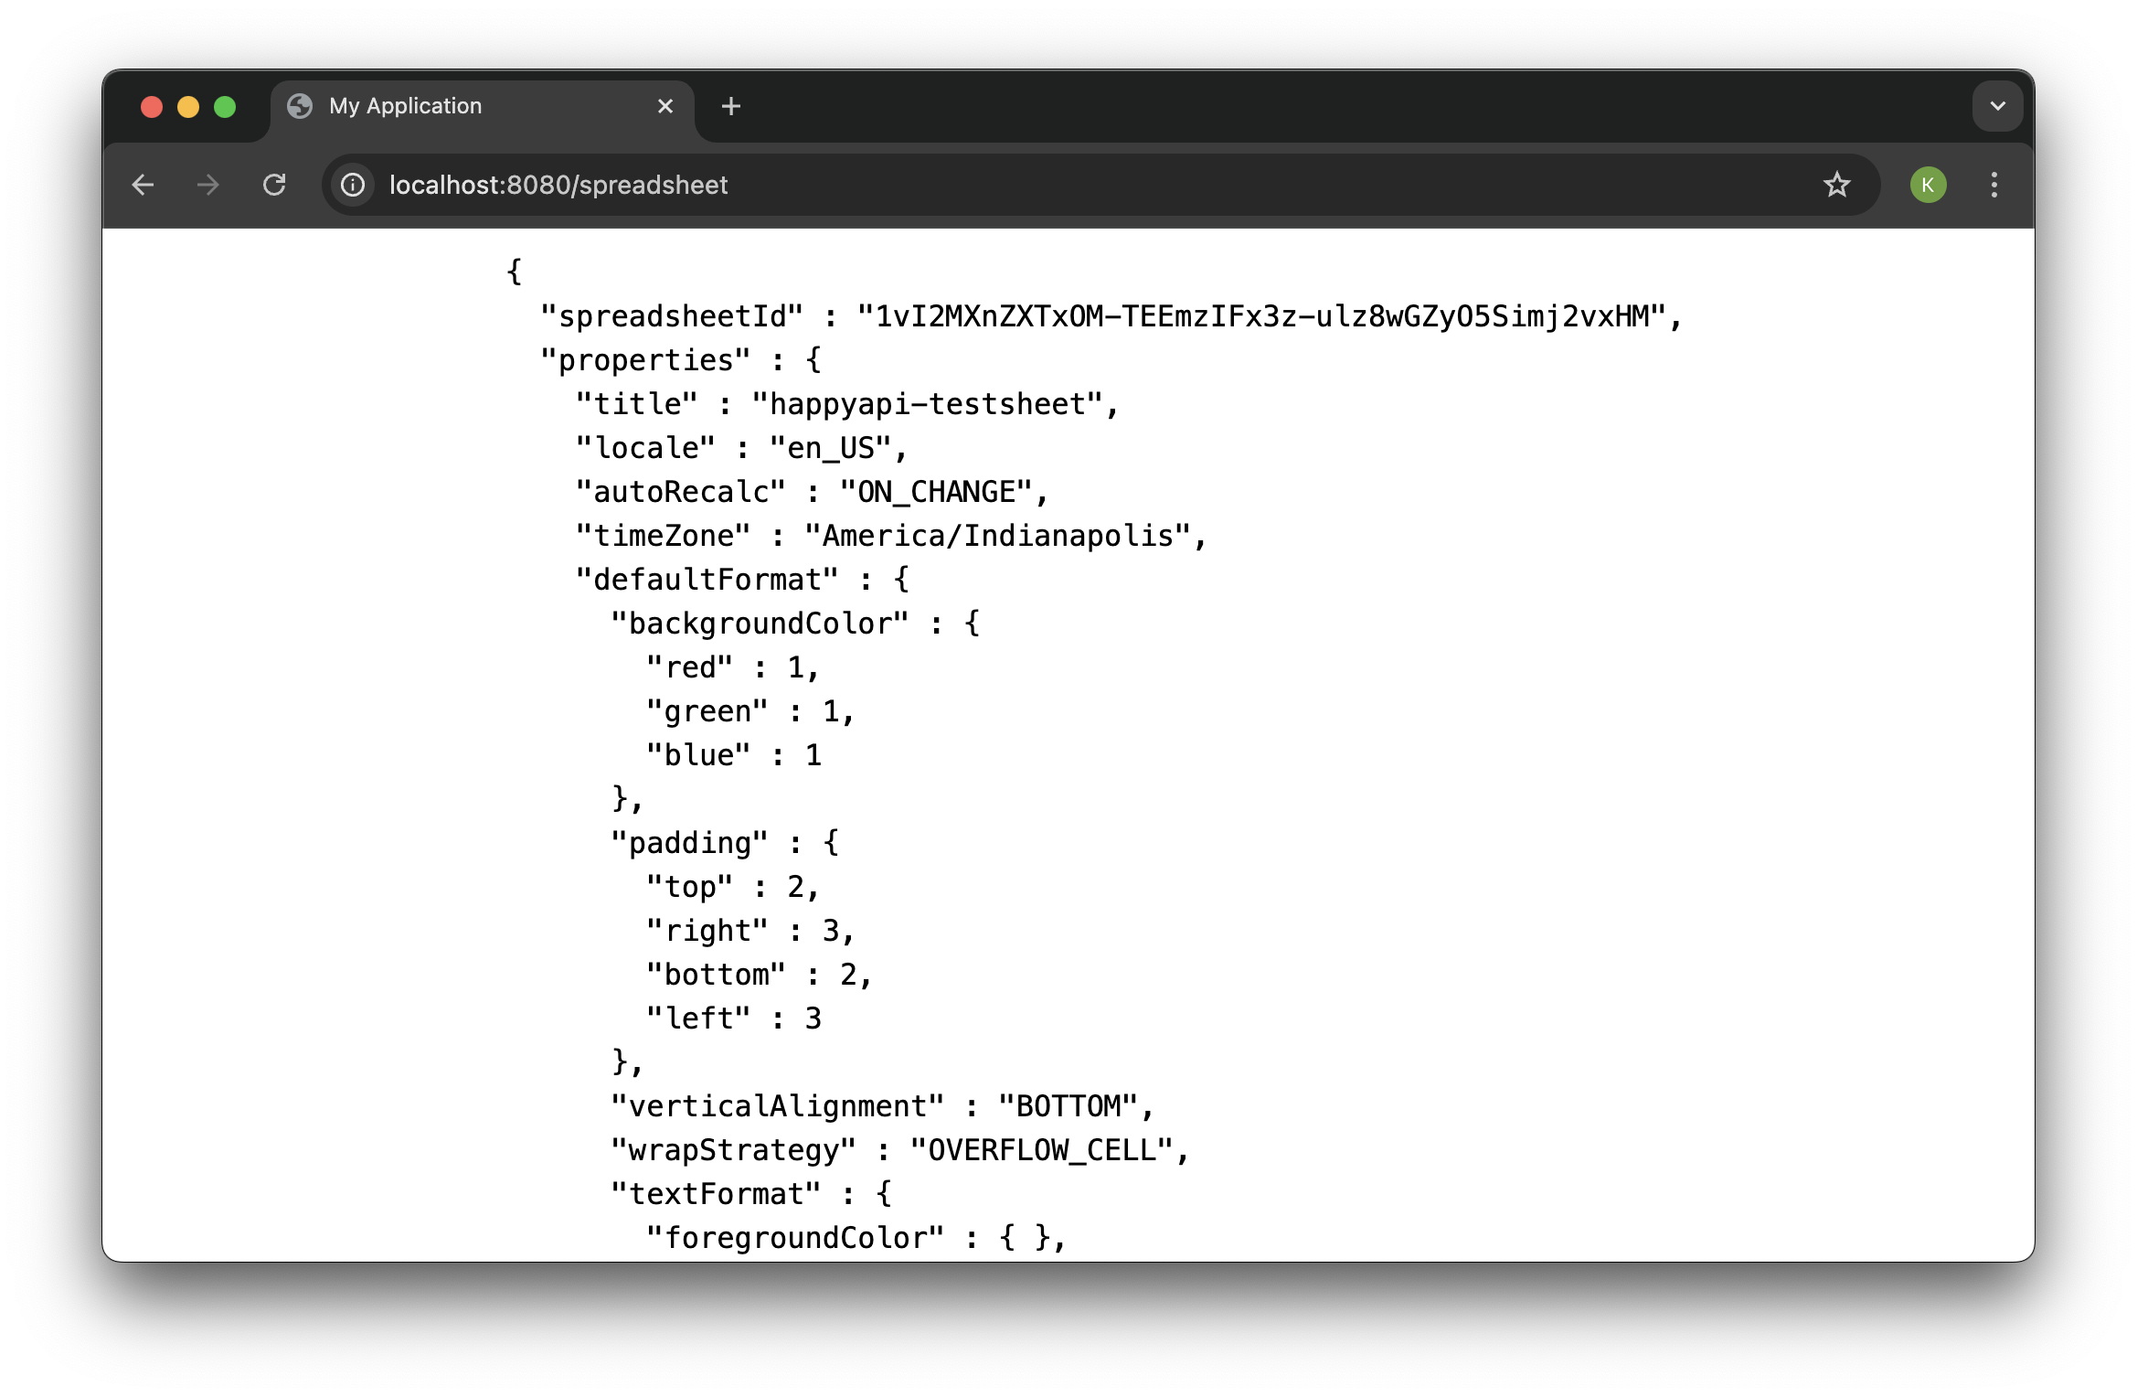
Task: Click the "red" : 1 line
Action: [732, 667]
